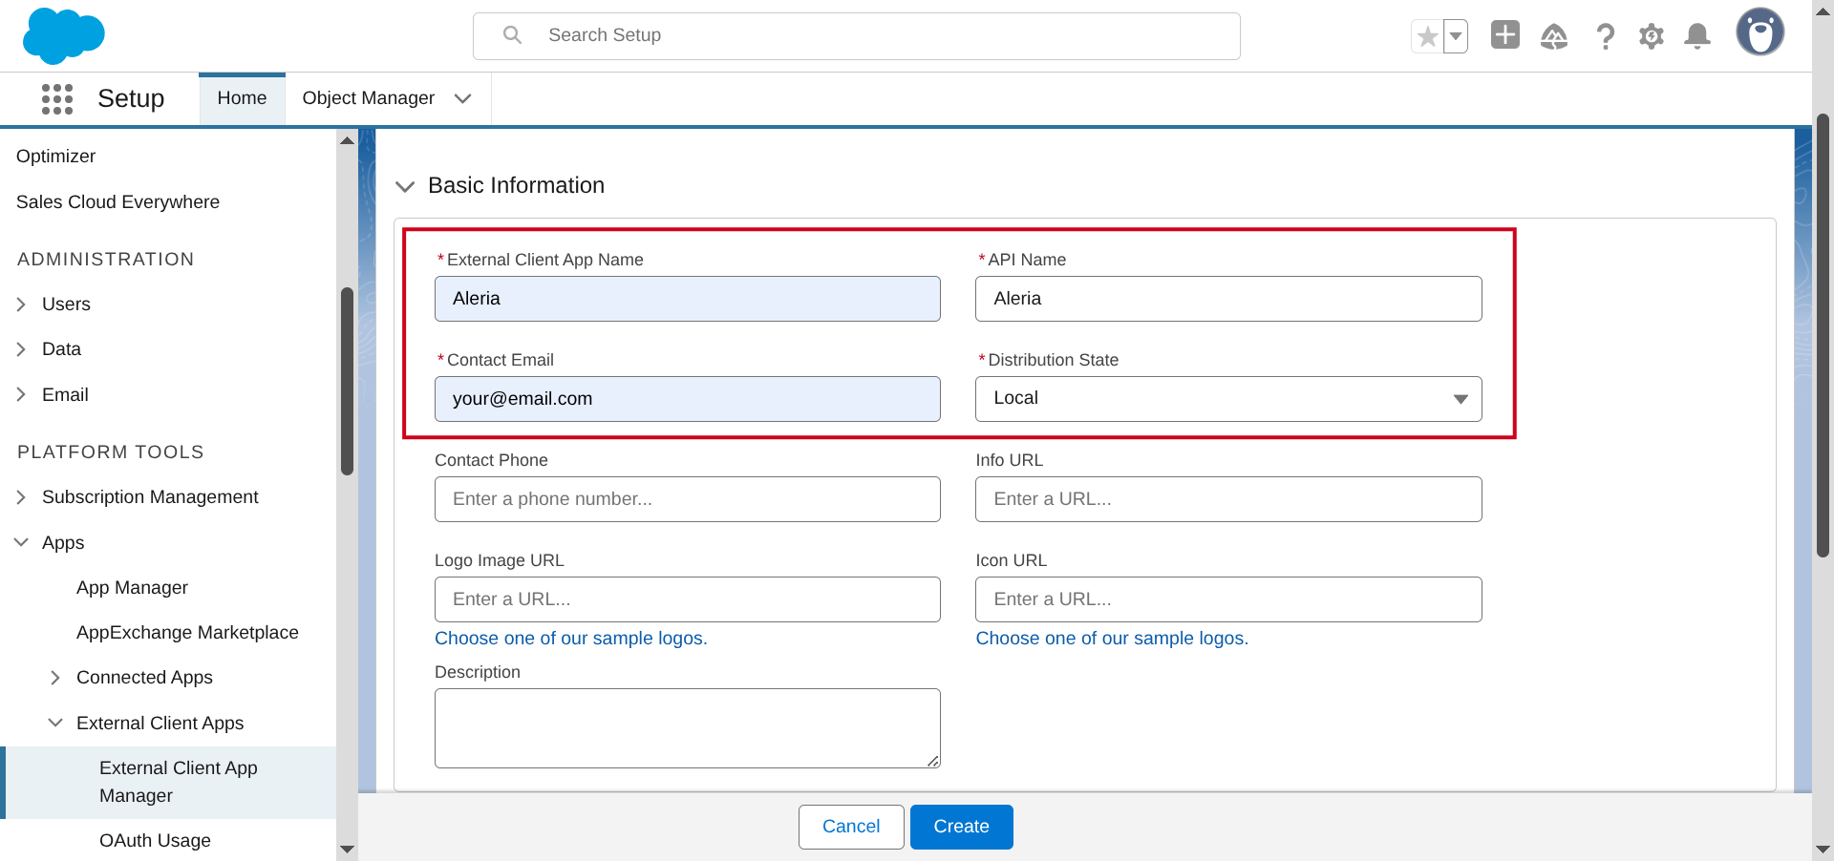Click the sidebar scroll down arrow
1834x861 pixels.
347,849
